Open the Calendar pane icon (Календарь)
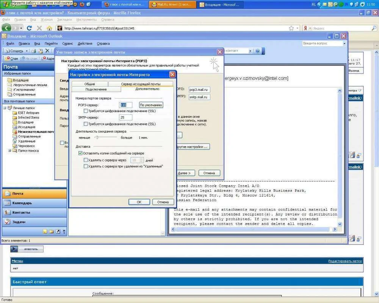379x303 pixels. (7, 203)
